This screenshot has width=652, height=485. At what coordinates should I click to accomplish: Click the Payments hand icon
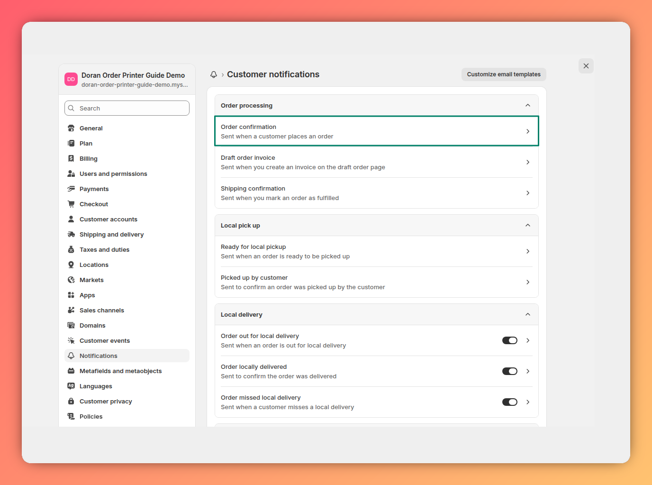[71, 189]
